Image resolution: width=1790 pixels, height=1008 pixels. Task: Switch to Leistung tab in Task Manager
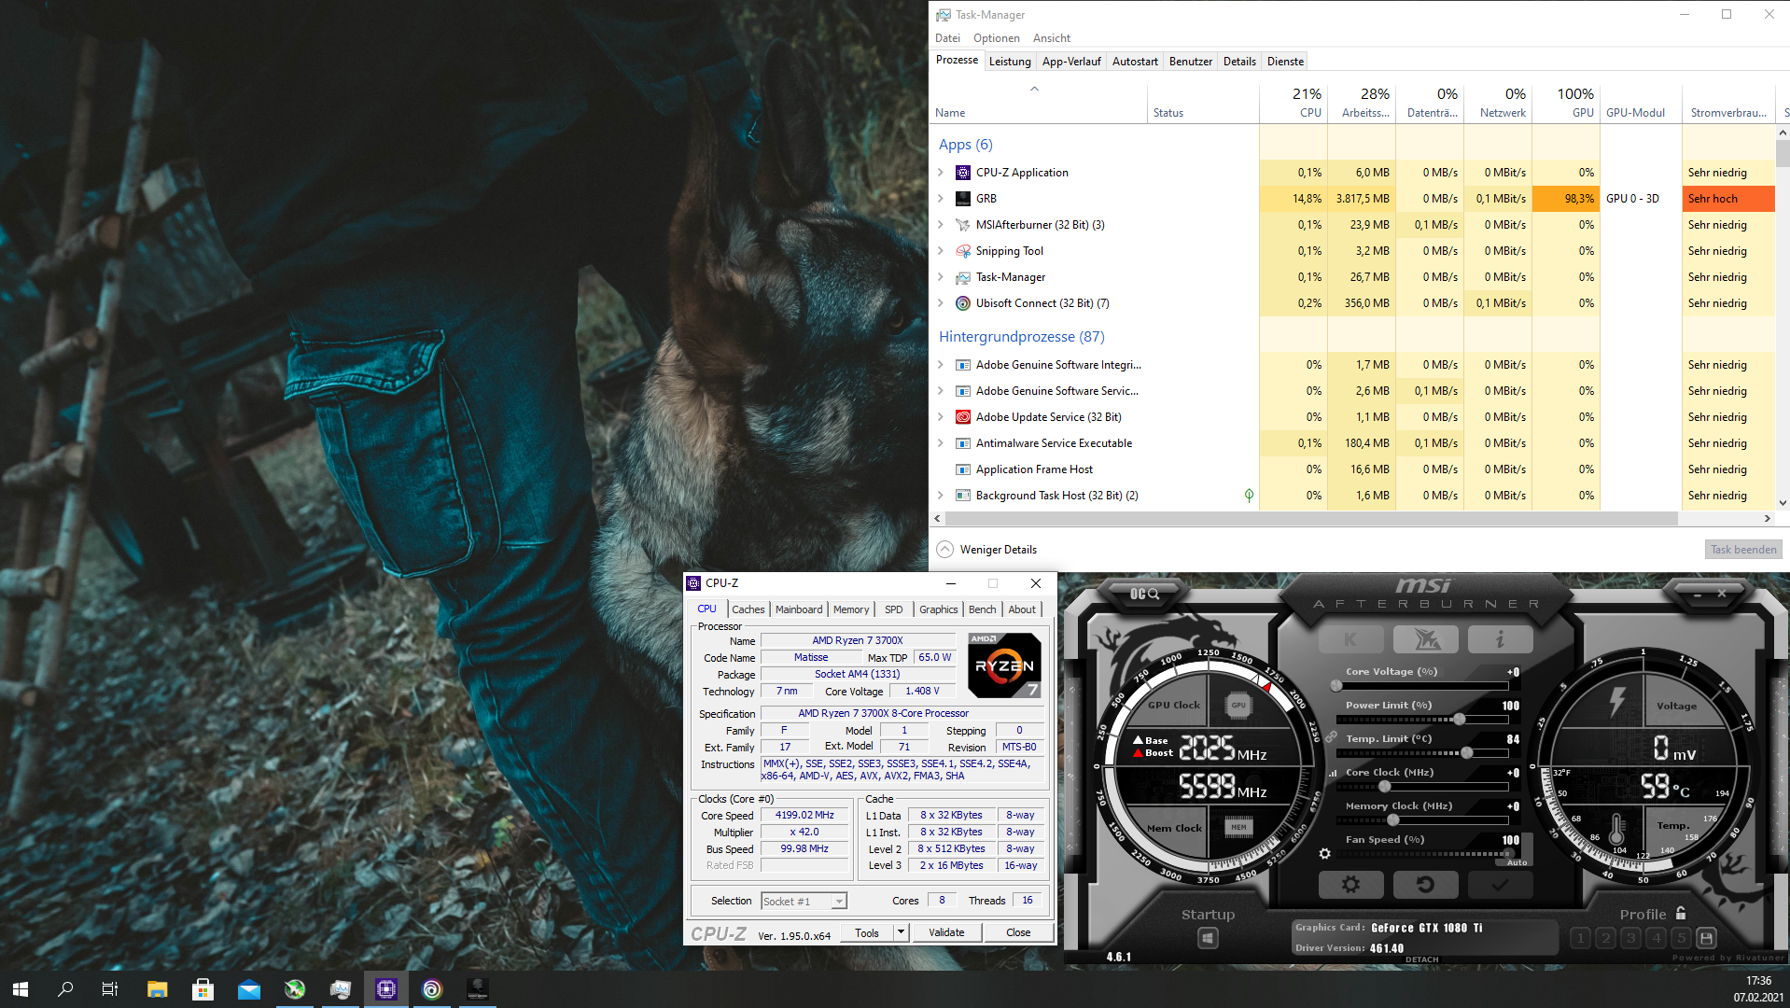(1010, 62)
